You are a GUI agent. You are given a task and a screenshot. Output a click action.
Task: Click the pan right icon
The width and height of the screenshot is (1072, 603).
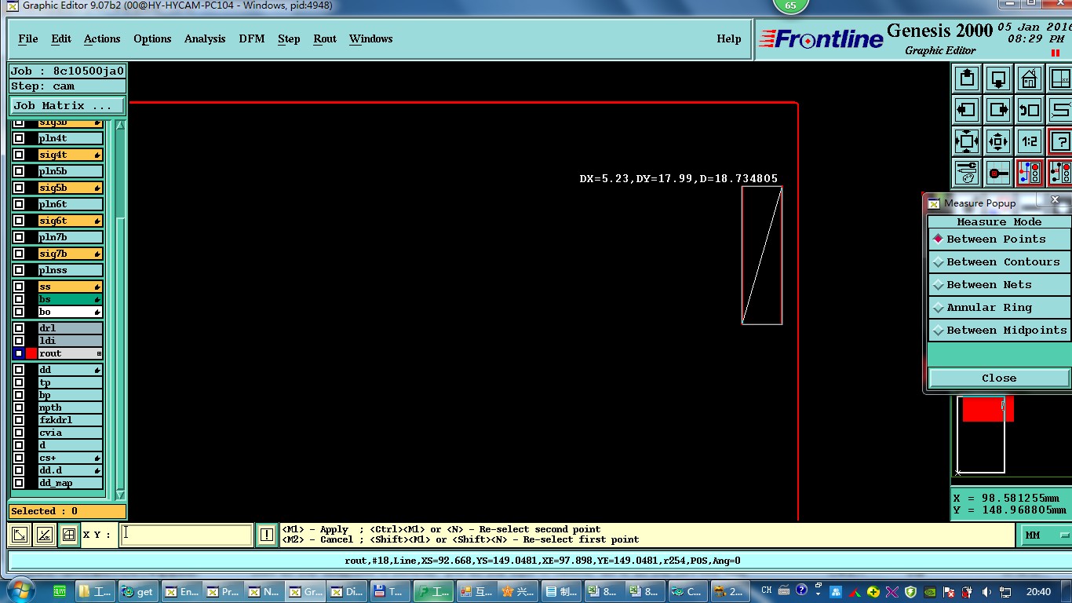click(x=998, y=110)
